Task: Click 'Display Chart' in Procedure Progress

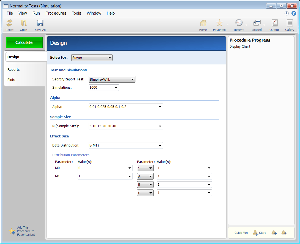Action: pyautogui.click(x=240, y=47)
